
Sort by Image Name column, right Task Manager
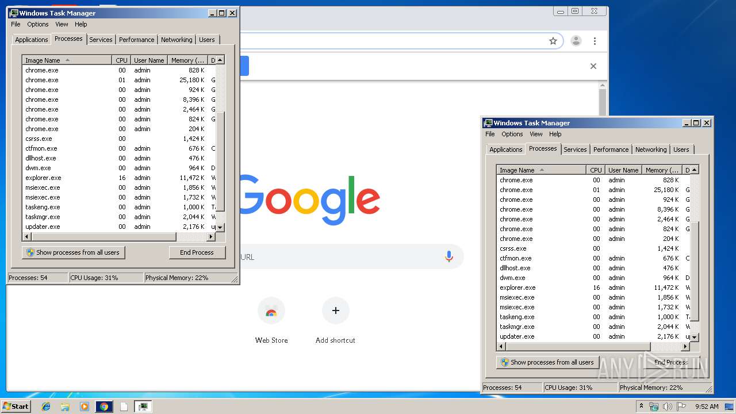(x=542, y=170)
